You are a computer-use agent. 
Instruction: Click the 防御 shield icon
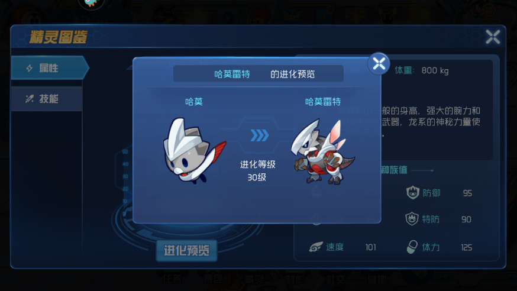[412, 192]
